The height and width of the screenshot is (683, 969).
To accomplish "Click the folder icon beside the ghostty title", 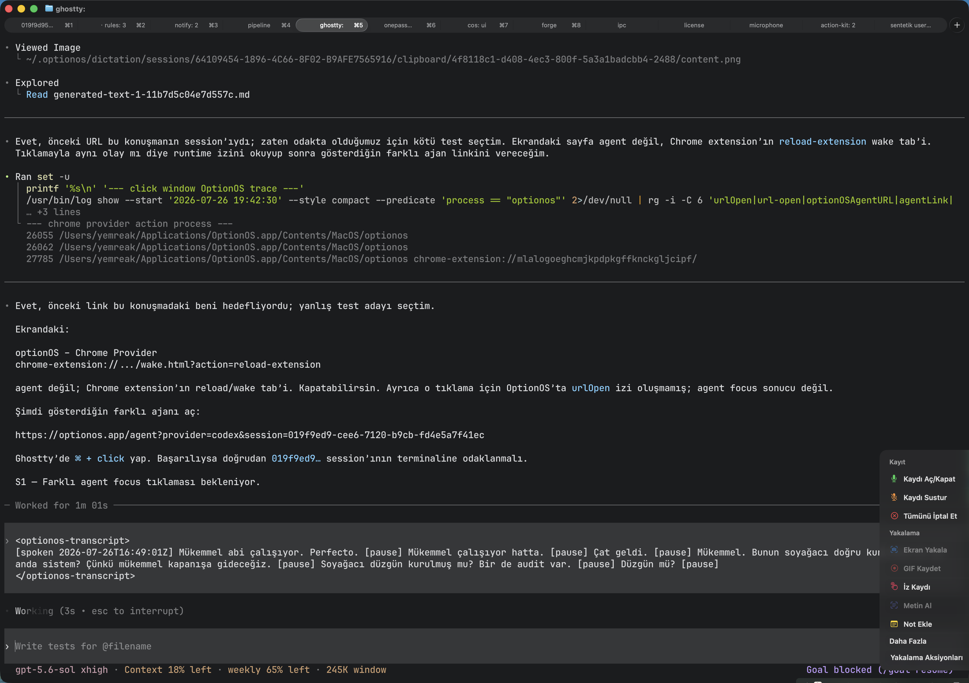I will pos(49,8).
